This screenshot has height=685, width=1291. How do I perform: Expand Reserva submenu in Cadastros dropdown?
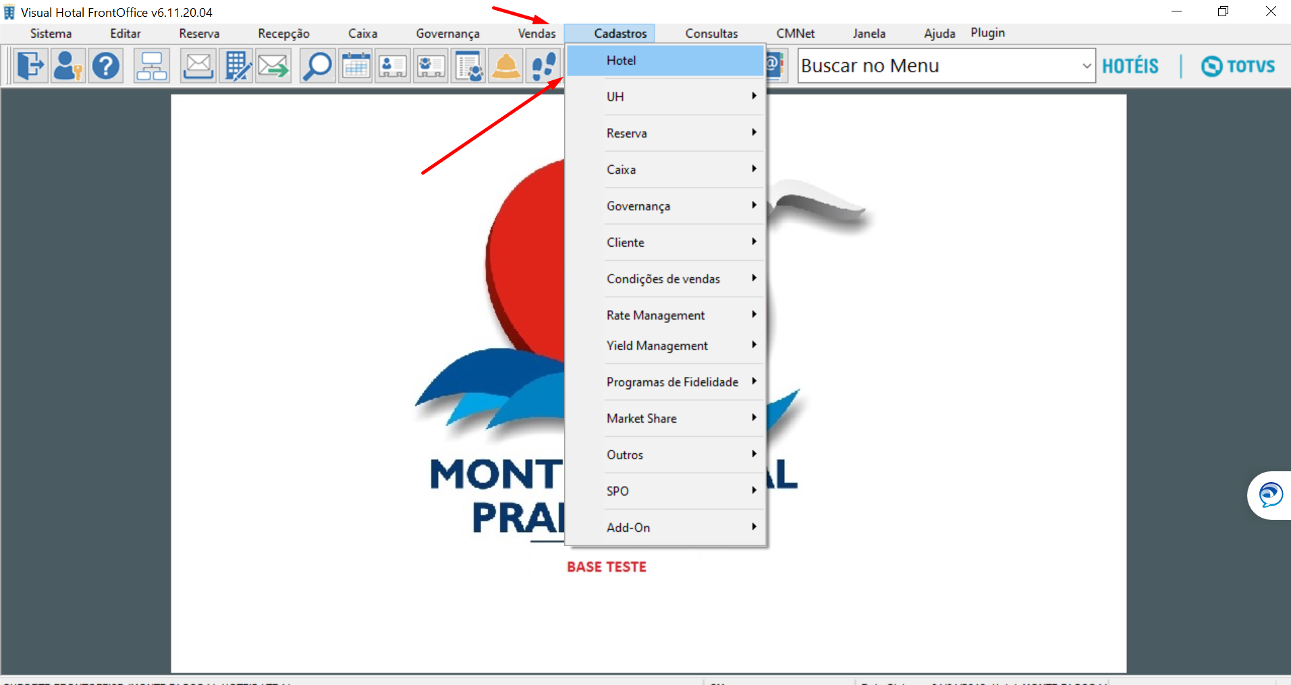coord(665,133)
